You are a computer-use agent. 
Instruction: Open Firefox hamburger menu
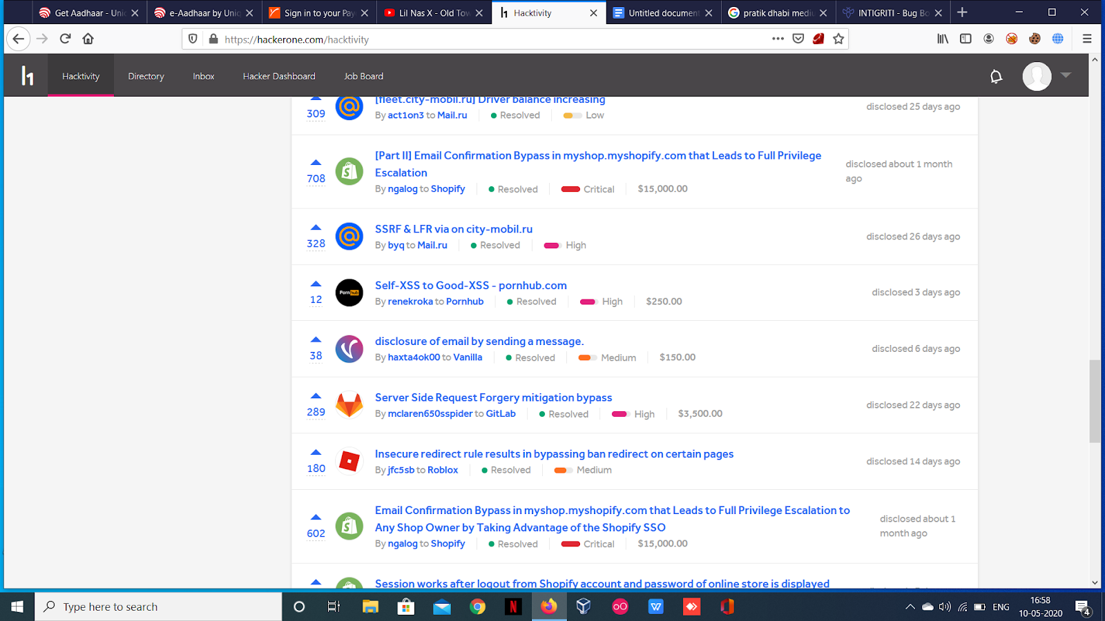[1087, 39]
